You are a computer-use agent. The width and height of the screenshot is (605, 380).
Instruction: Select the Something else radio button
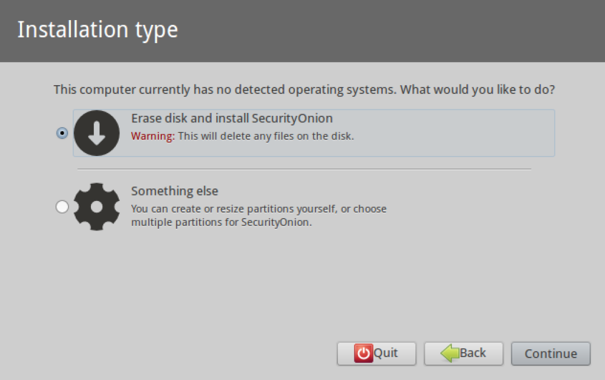pyautogui.click(x=61, y=207)
